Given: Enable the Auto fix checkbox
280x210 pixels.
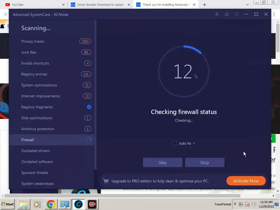Looking at the screenshot, I should click(175, 143).
